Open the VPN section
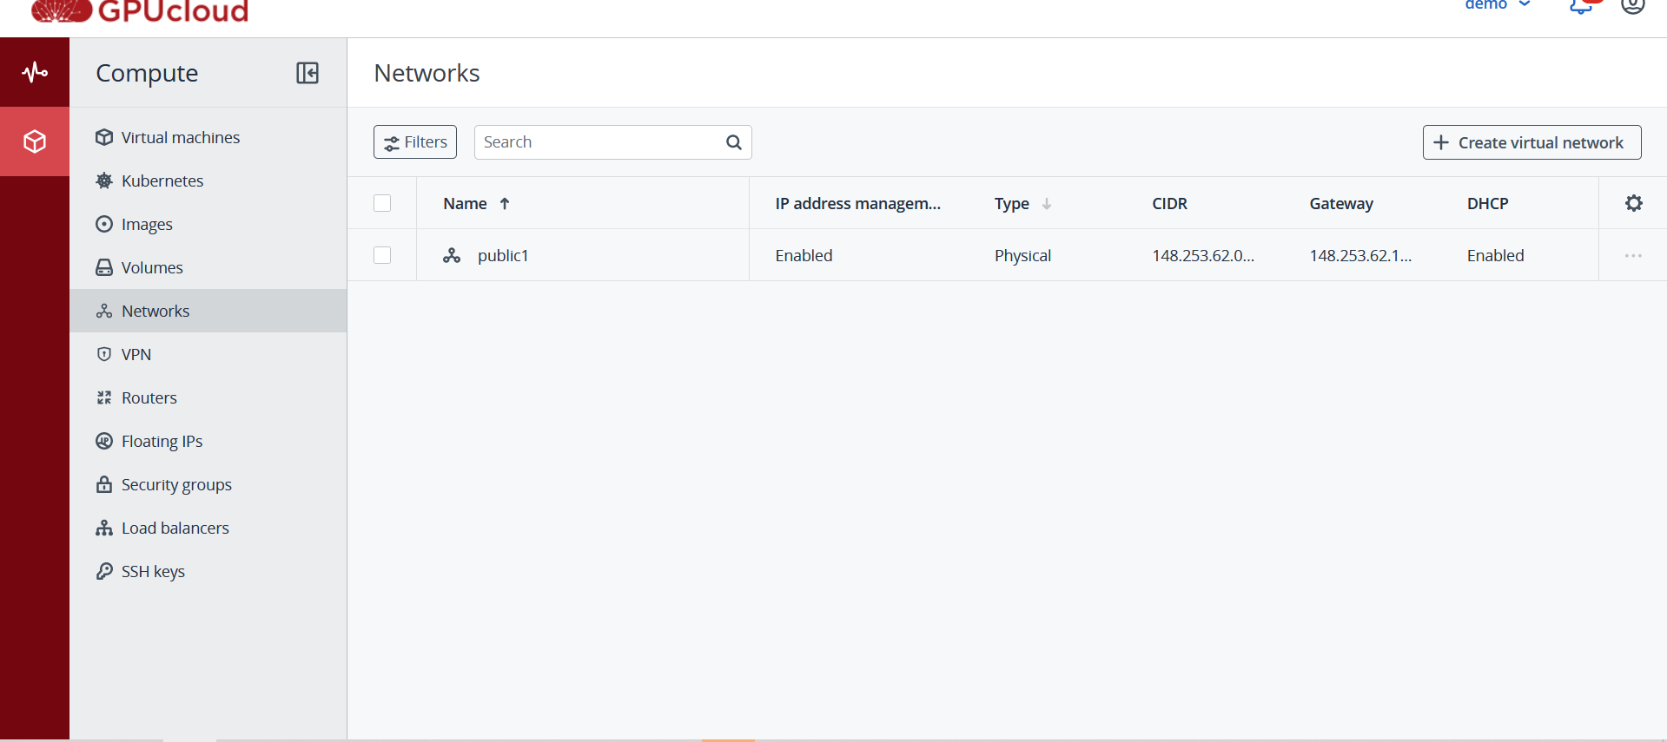This screenshot has width=1667, height=742. click(x=208, y=354)
